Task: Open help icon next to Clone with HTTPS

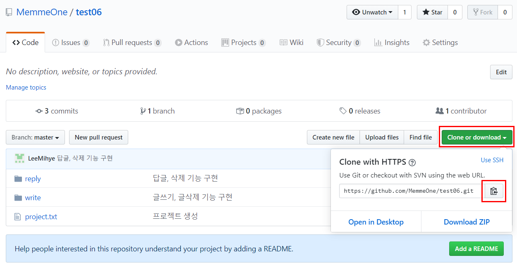Action: tap(412, 163)
